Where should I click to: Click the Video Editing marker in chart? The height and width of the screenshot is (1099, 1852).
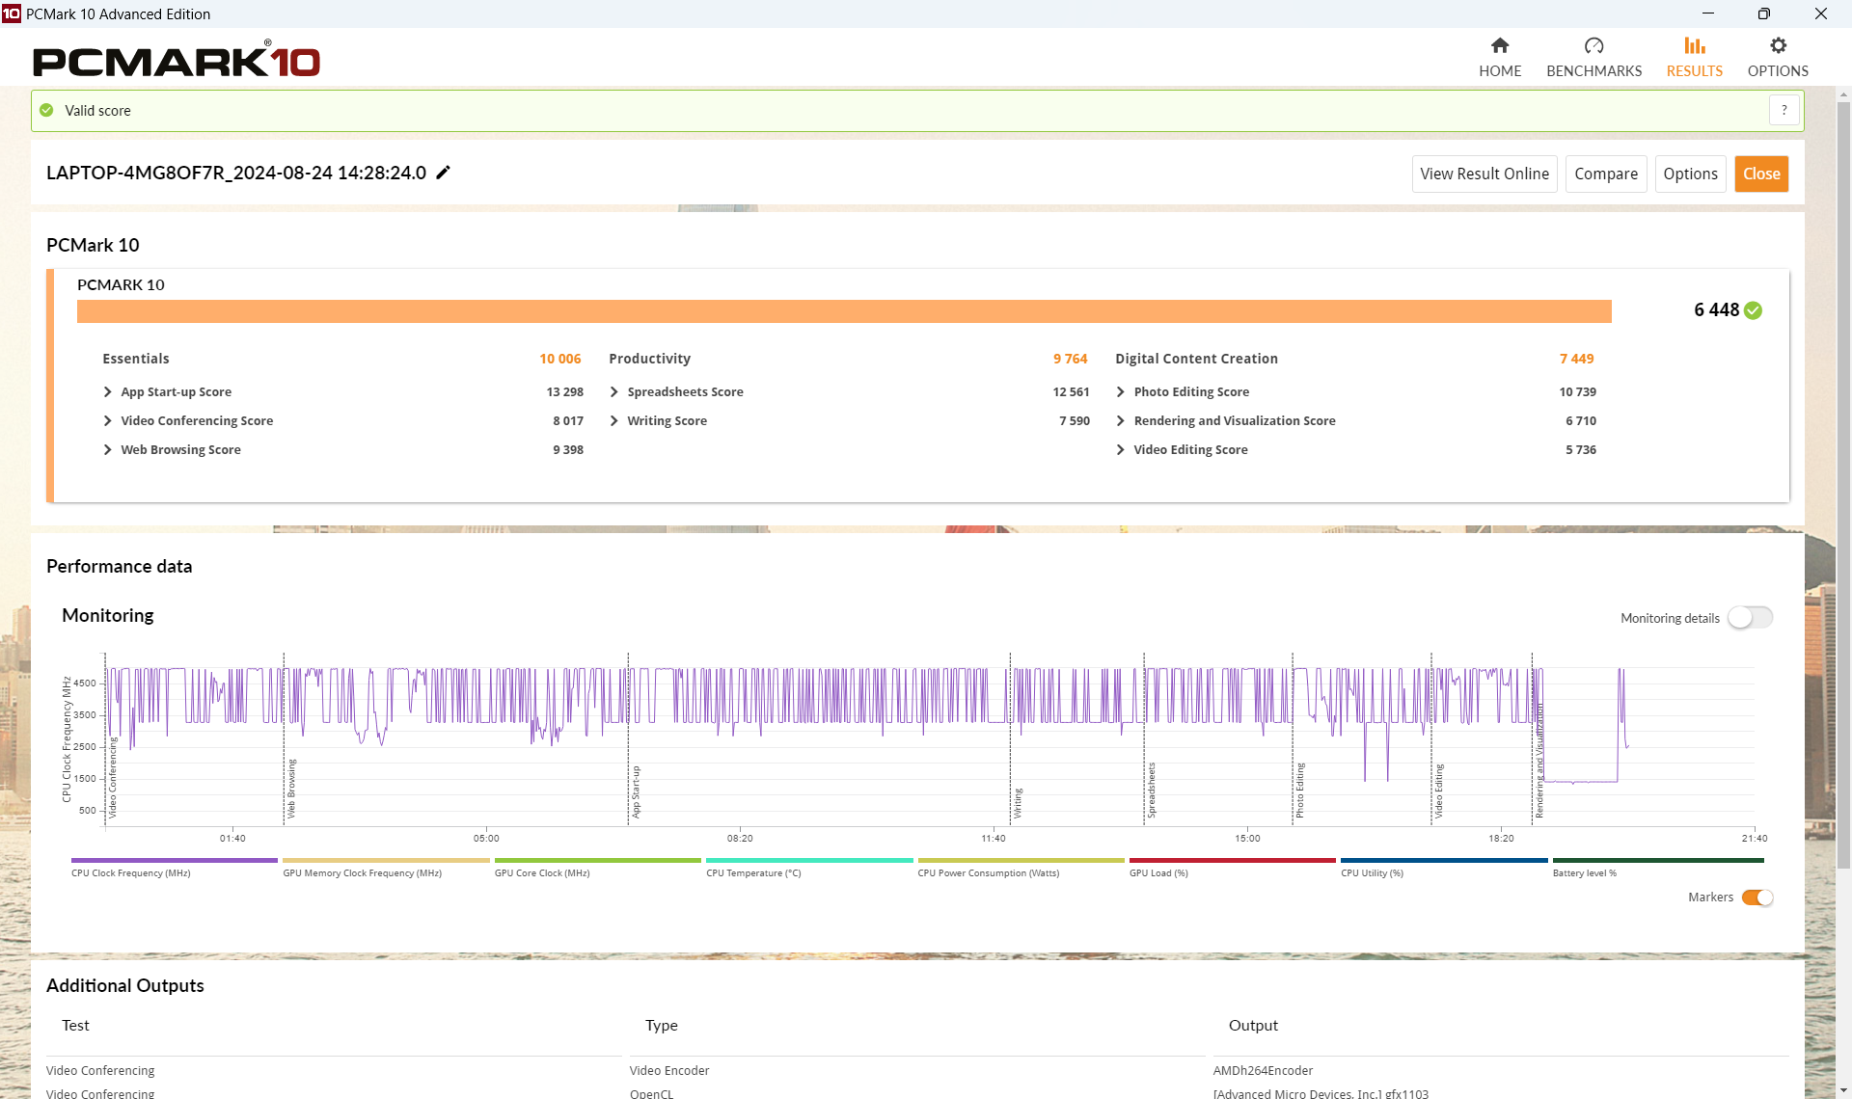click(x=1438, y=791)
